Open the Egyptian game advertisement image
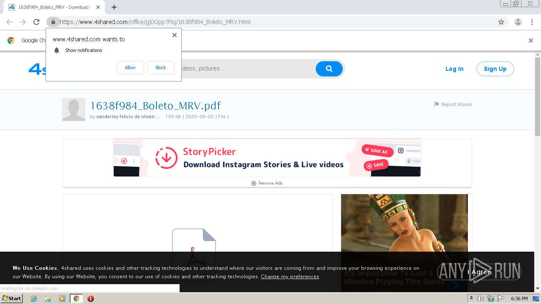Image resolution: width=541 pixels, height=304 pixels. click(x=404, y=223)
